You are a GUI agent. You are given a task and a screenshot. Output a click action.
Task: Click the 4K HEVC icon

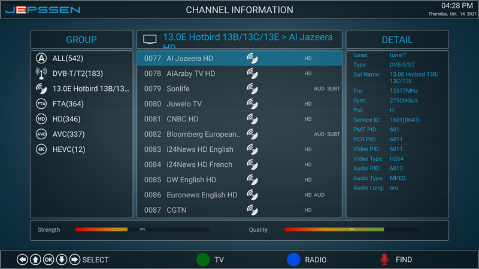41,149
